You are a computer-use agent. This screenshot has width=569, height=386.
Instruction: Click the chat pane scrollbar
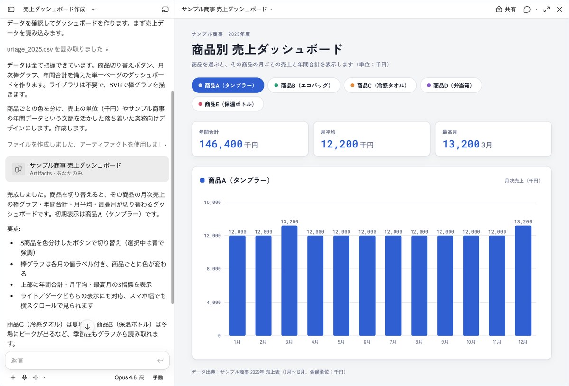pos(172,198)
